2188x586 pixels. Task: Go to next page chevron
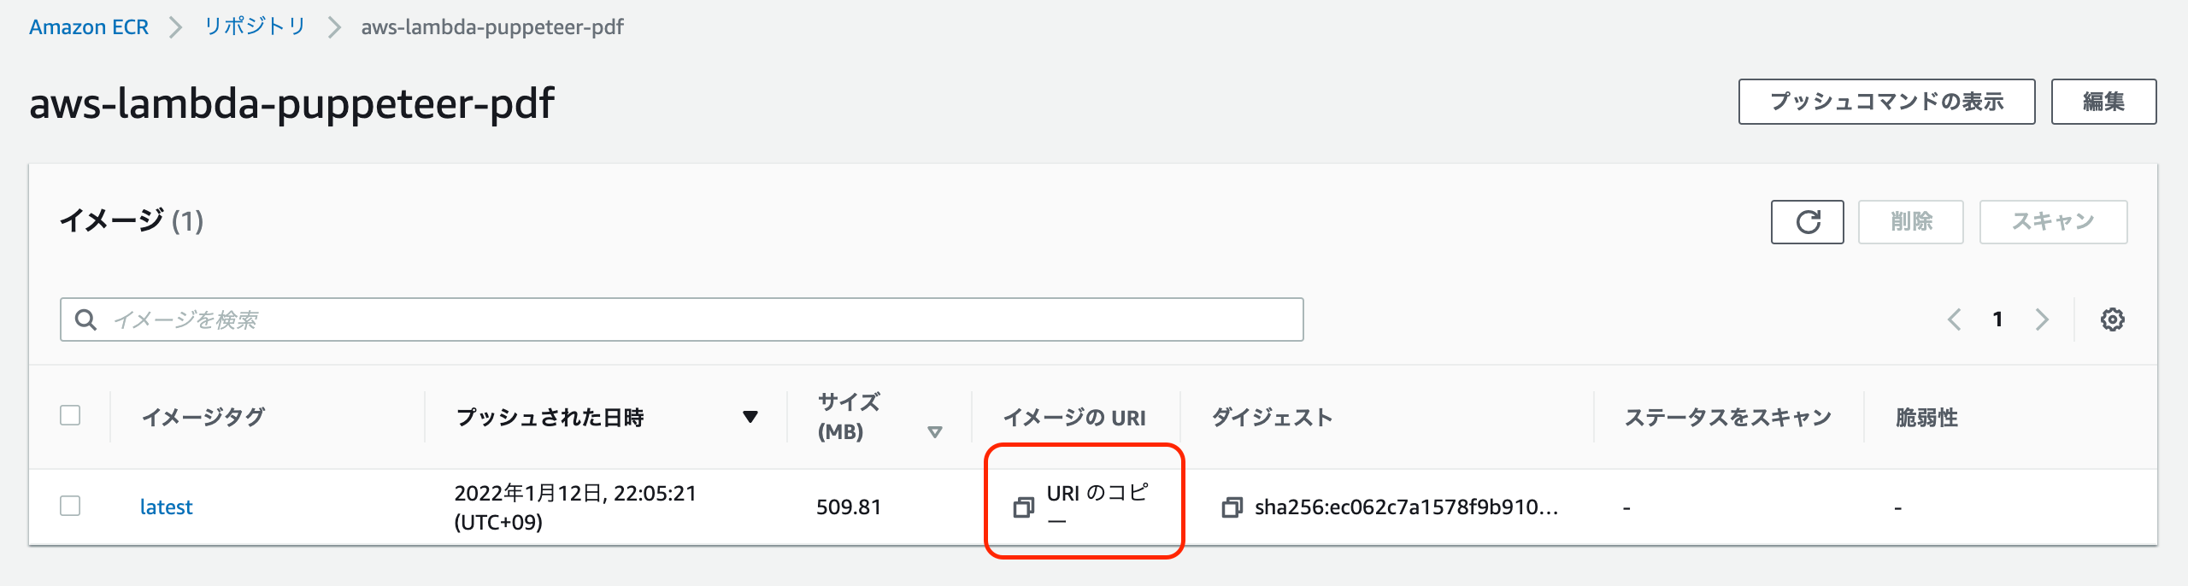[x=2042, y=319]
